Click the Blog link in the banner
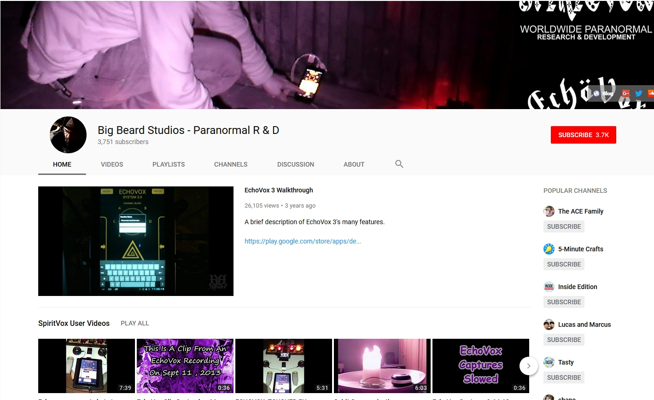 pyautogui.click(x=603, y=93)
